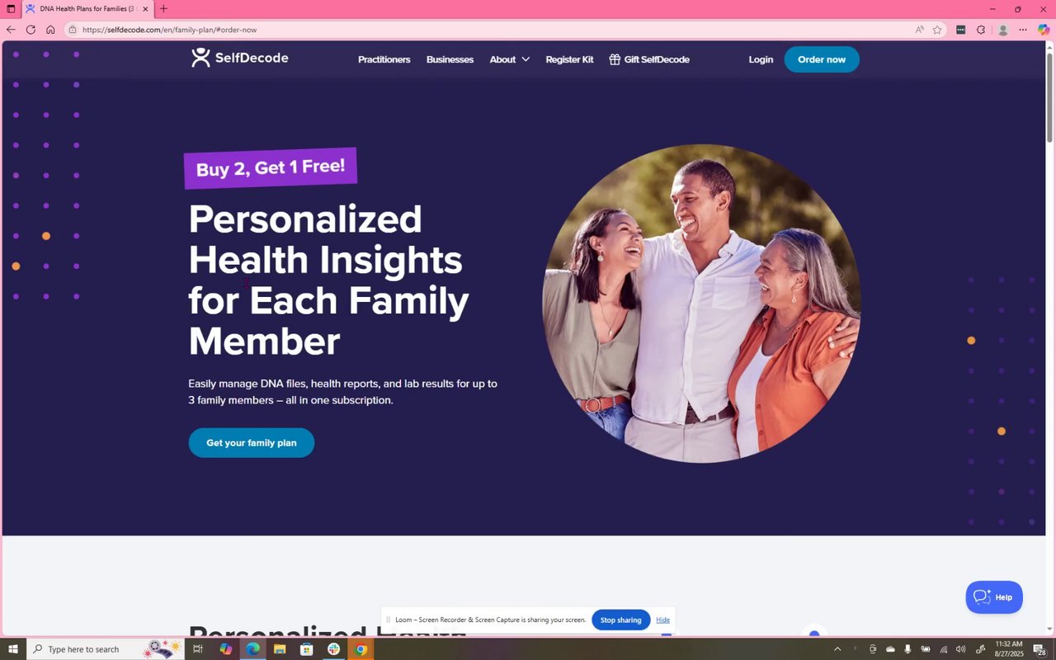Click the Get your family plan button
This screenshot has height=660, width=1056.
pos(252,443)
